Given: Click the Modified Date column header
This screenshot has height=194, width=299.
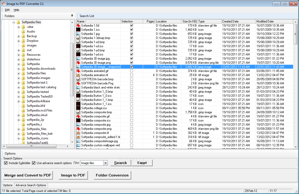Looking at the screenshot, I should click(274, 21).
